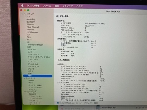This screenshot has height=110, width=147.
Task: Select the highlighted 電源 sidebar item
Action: pos(38,76)
